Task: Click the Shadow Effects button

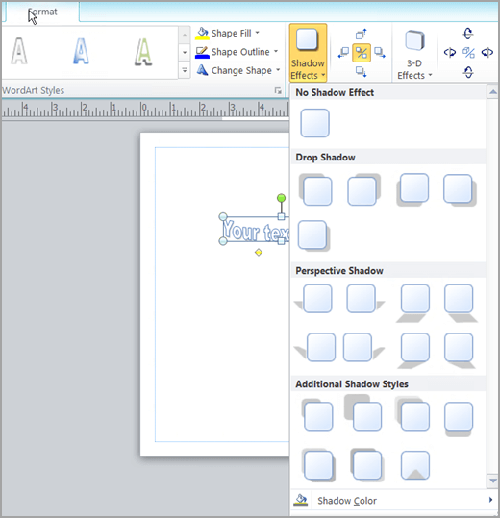Action: coord(308,53)
